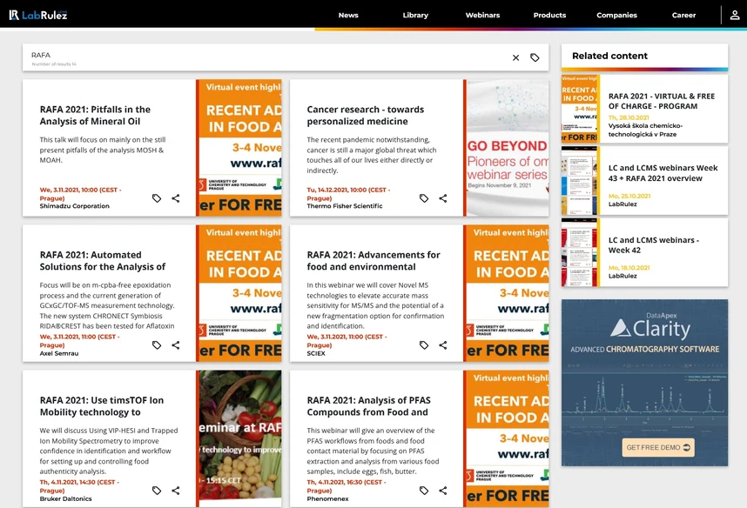Click the vegetables seminar image
Screen dimensions: 747x508
(x=239, y=438)
